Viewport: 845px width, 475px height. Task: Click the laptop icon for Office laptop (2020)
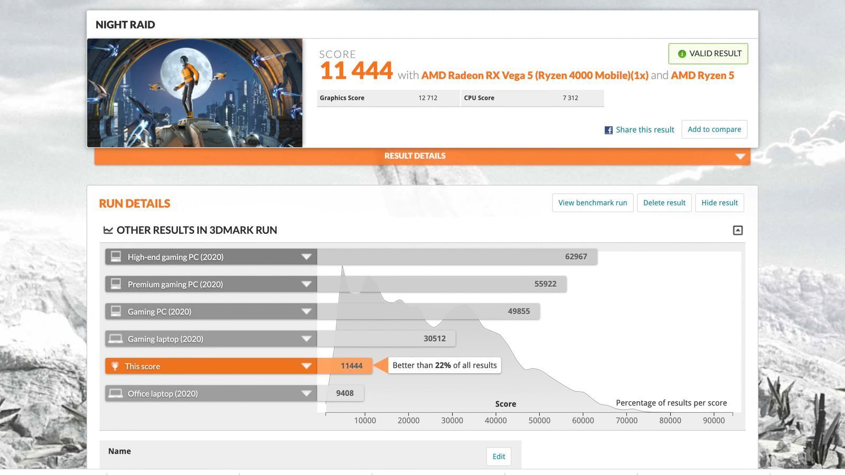tap(116, 393)
